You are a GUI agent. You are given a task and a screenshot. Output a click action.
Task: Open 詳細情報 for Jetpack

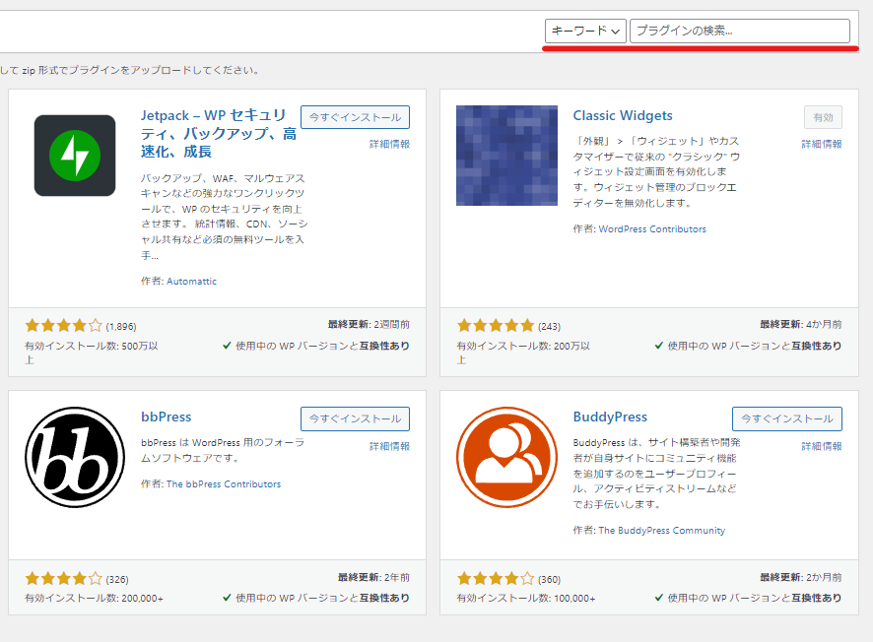(x=389, y=144)
